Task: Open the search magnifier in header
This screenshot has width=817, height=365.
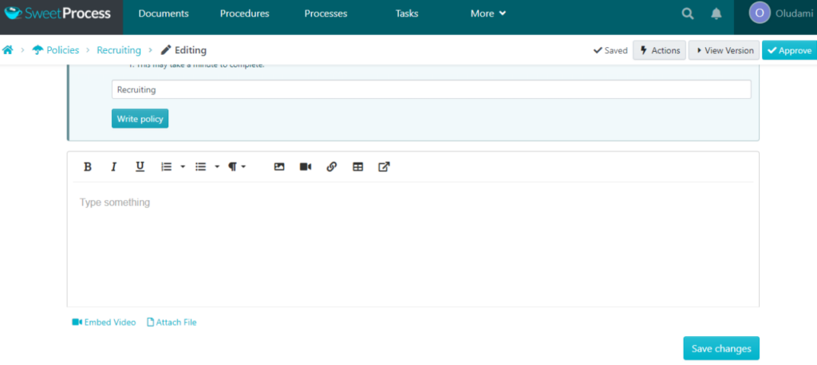Action: pyautogui.click(x=688, y=14)
